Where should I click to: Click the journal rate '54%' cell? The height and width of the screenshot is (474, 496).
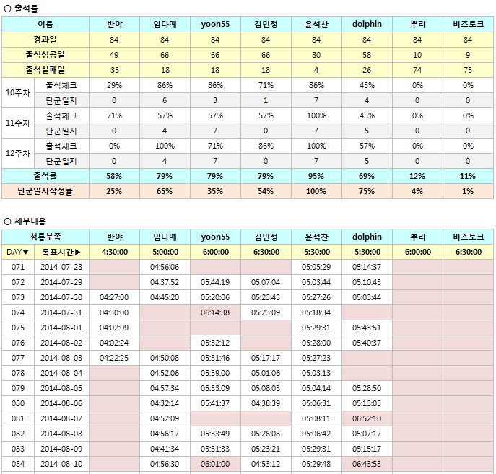point(266,191)
